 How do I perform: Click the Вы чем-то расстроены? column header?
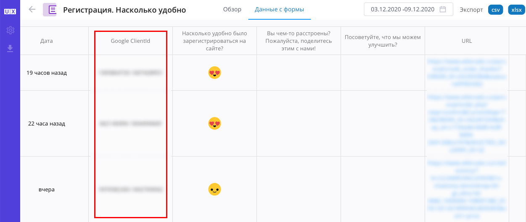tap(299, 41)
